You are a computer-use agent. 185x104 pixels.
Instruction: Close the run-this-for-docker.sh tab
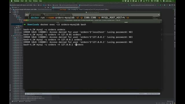(42, 15)
